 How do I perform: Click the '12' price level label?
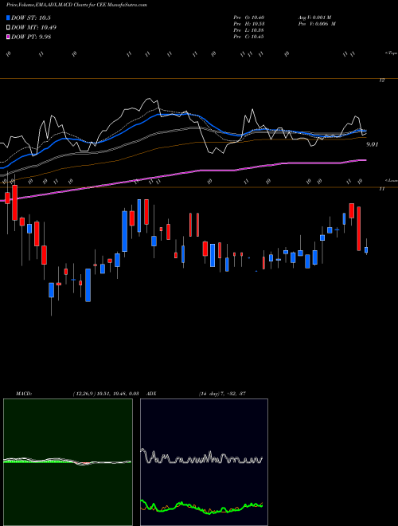(381, 80)
